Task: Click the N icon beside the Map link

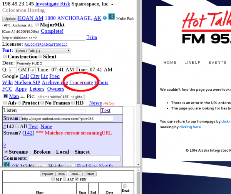Action: (5, 96)
